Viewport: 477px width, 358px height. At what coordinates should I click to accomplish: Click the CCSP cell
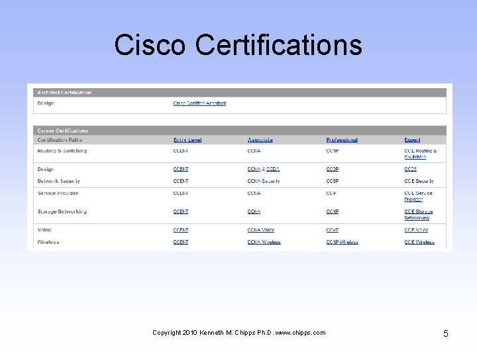point(333,181)
